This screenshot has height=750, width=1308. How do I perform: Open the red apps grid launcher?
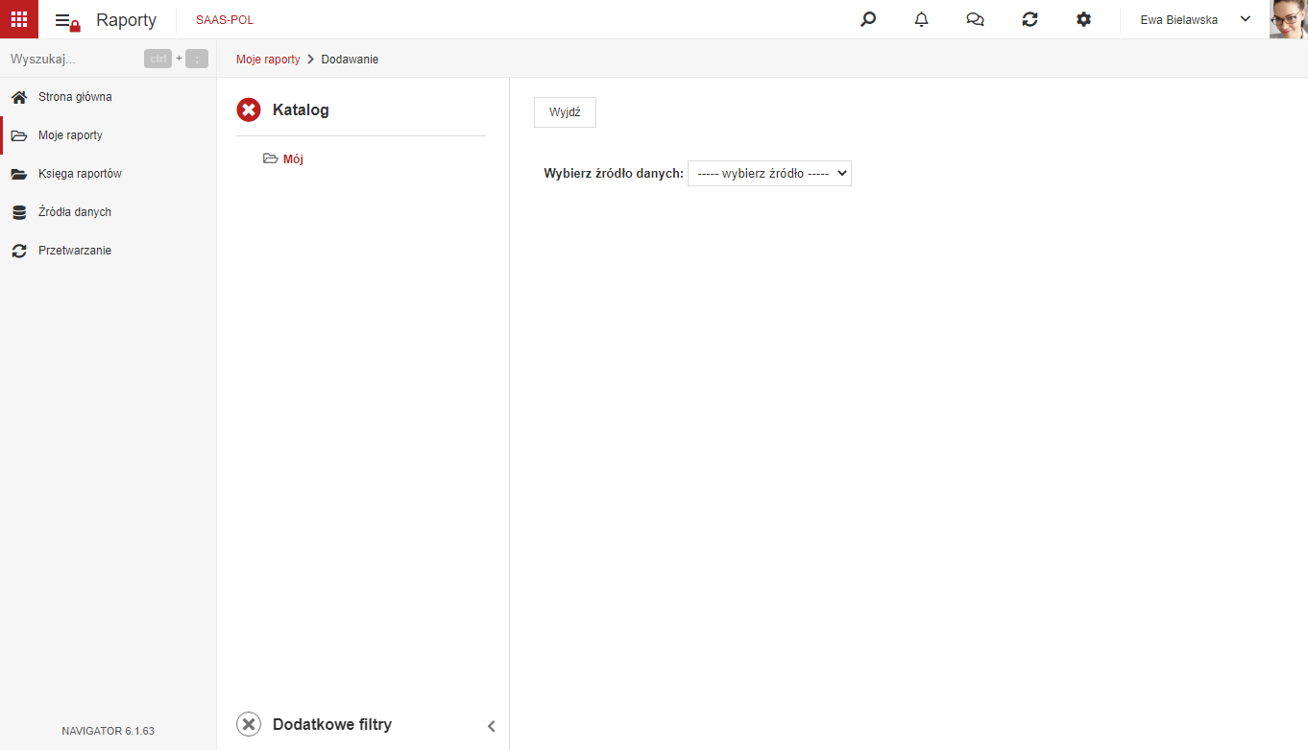(x=19, y=19)
